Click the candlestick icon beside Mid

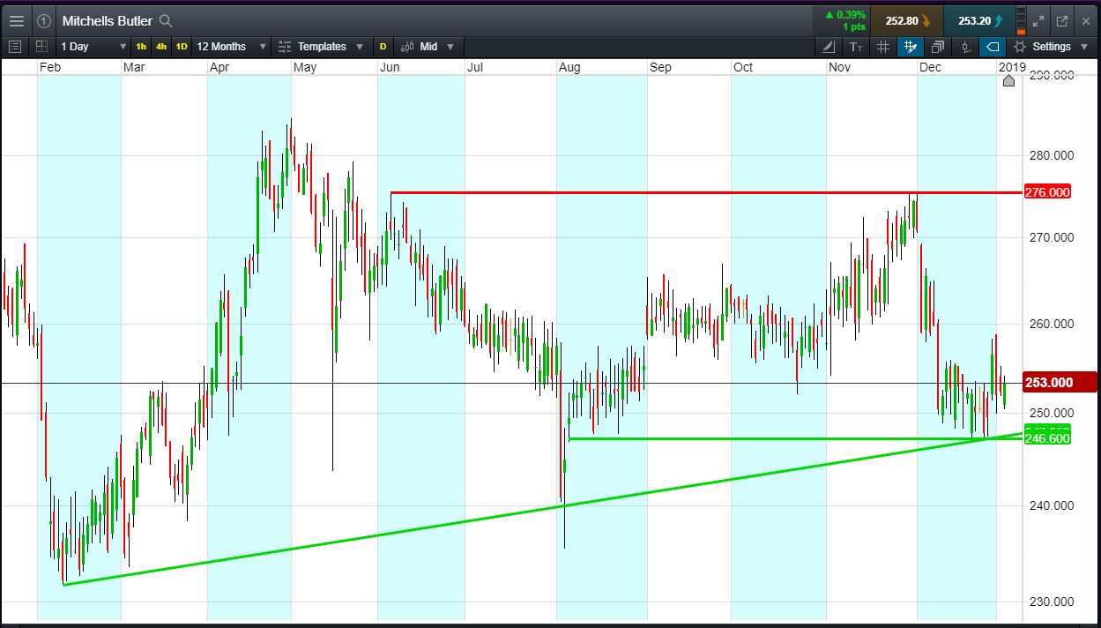(x=408, y=46)
